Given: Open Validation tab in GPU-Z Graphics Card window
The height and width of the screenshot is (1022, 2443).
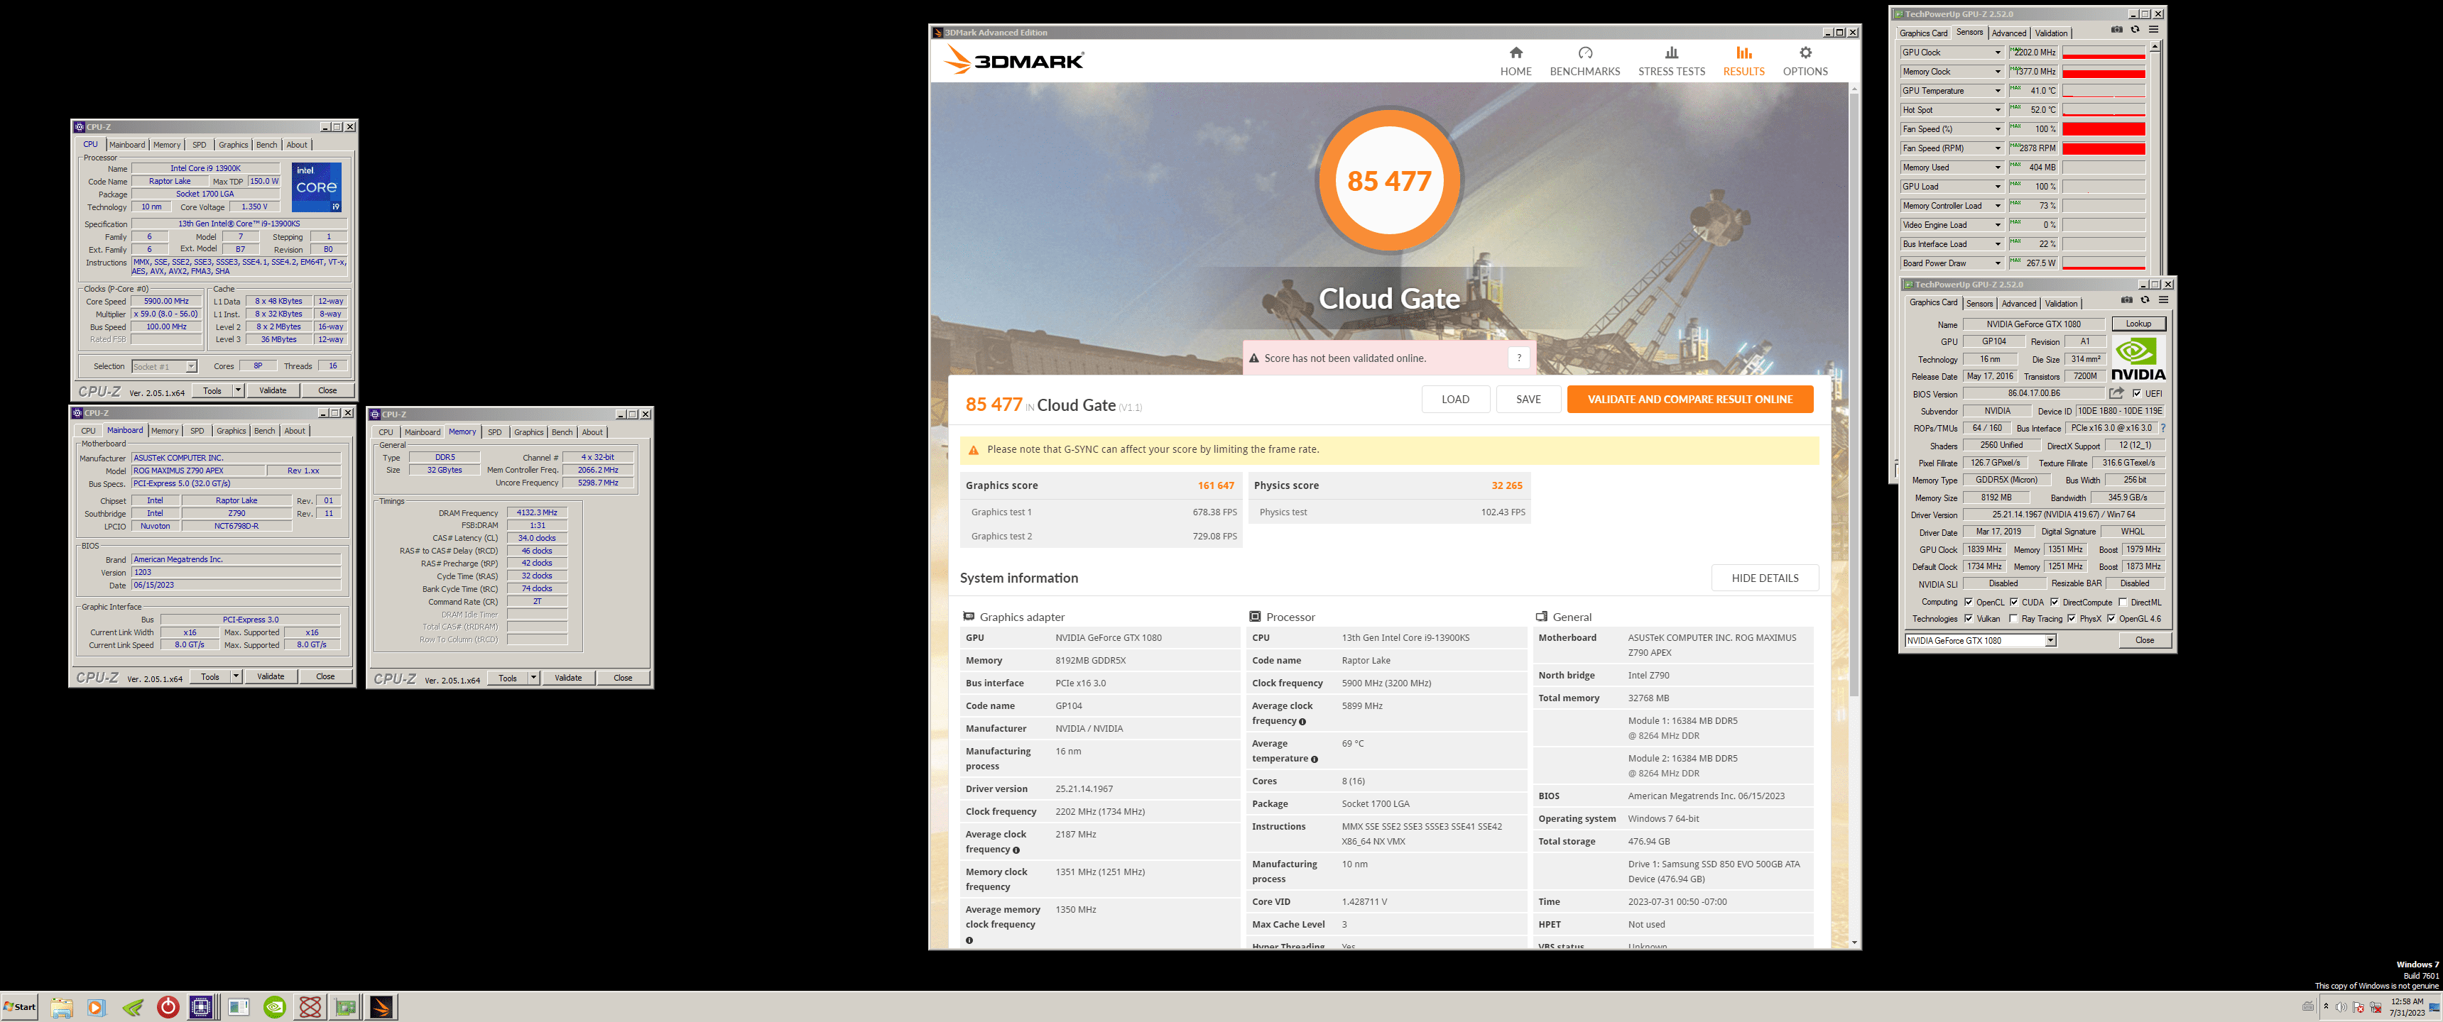Looking at the screenshot, I should pyautogui.click(x=2061, y=304).
